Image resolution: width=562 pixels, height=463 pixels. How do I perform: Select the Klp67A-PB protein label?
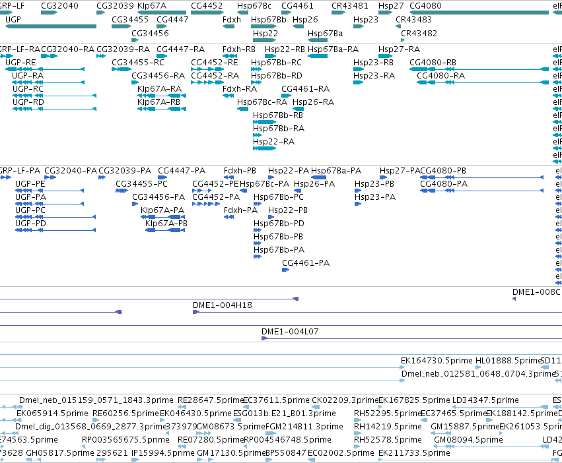coord(166,224)
